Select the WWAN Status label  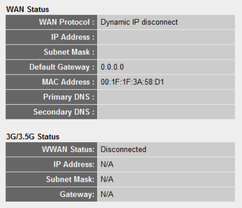tap(68, 149)
